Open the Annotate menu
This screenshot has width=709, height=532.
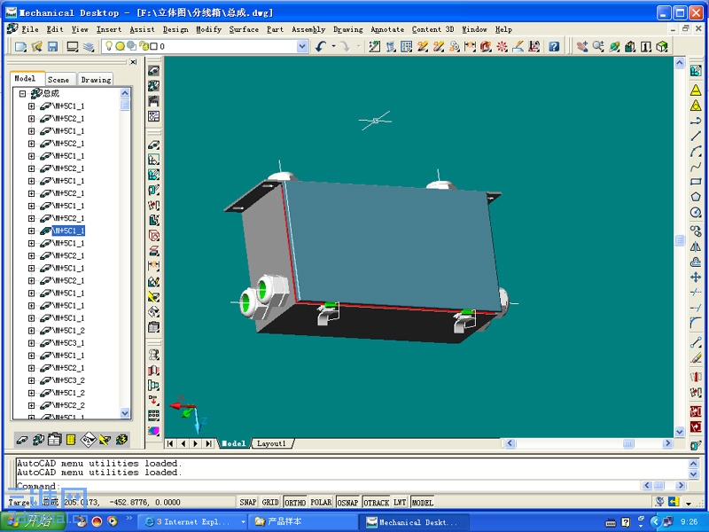tap(387, 29)
